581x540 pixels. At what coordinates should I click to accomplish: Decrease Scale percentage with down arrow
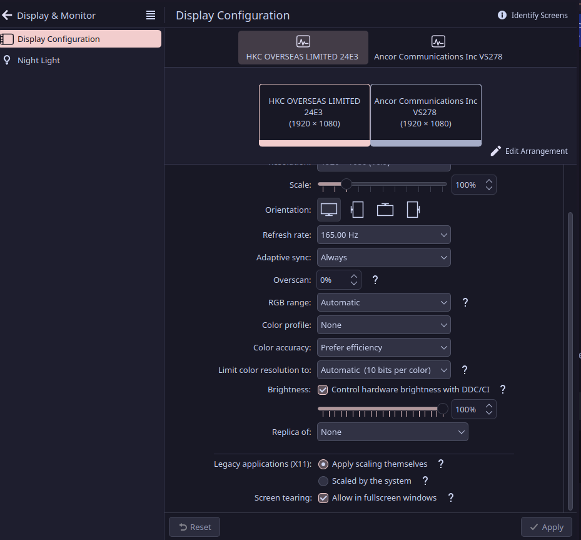[489, 188]
